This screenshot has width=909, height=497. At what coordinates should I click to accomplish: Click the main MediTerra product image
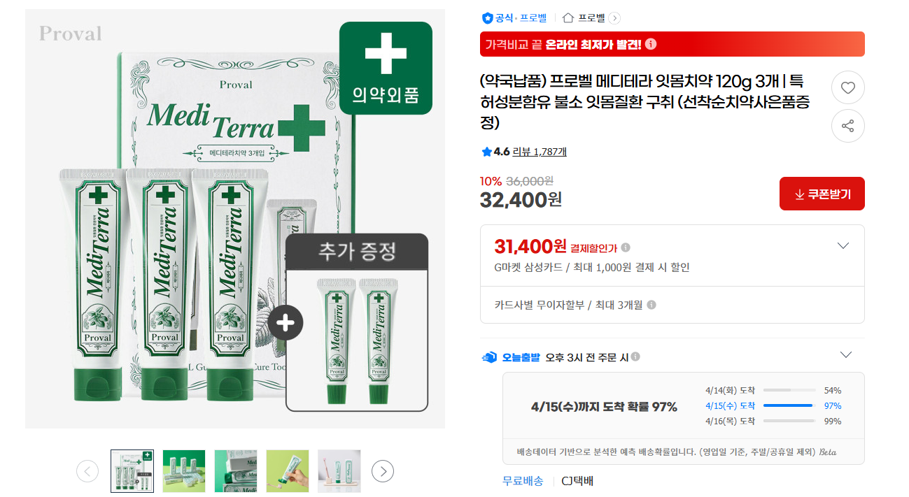tap(235, 219)
